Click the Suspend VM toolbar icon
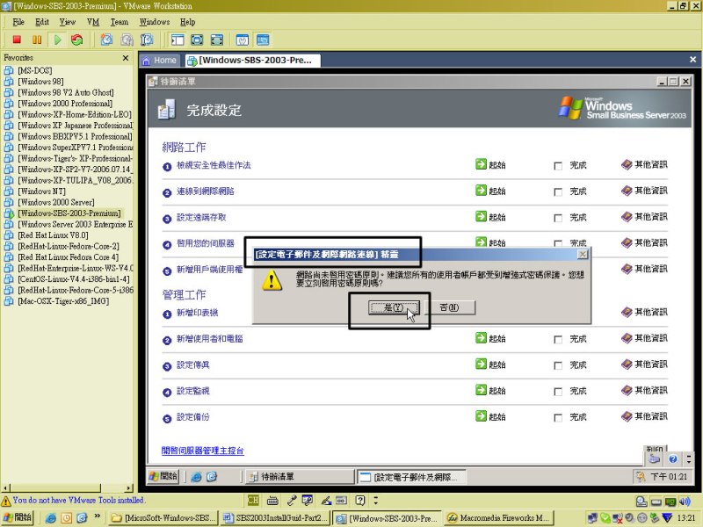 37,40
